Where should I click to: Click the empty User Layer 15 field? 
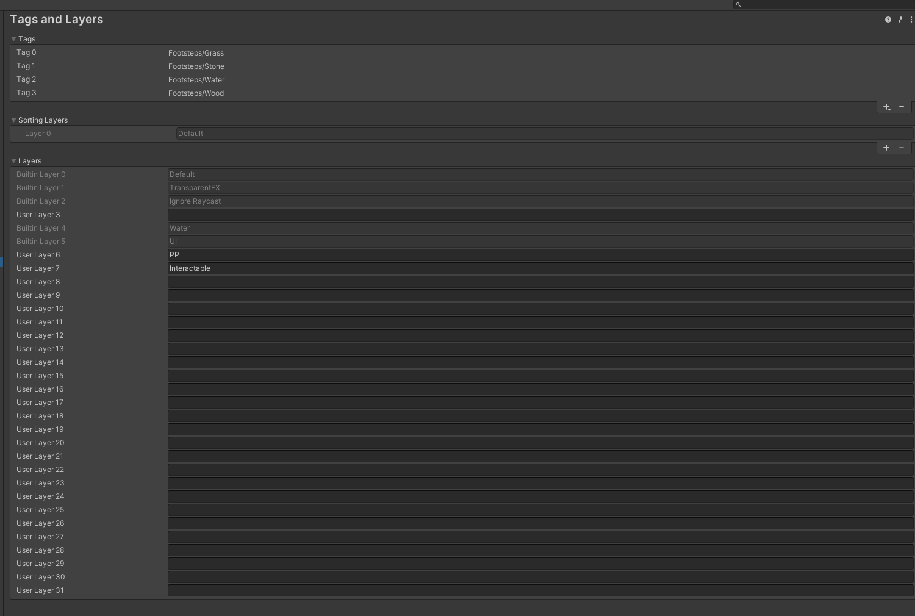(x=540, y=376)
